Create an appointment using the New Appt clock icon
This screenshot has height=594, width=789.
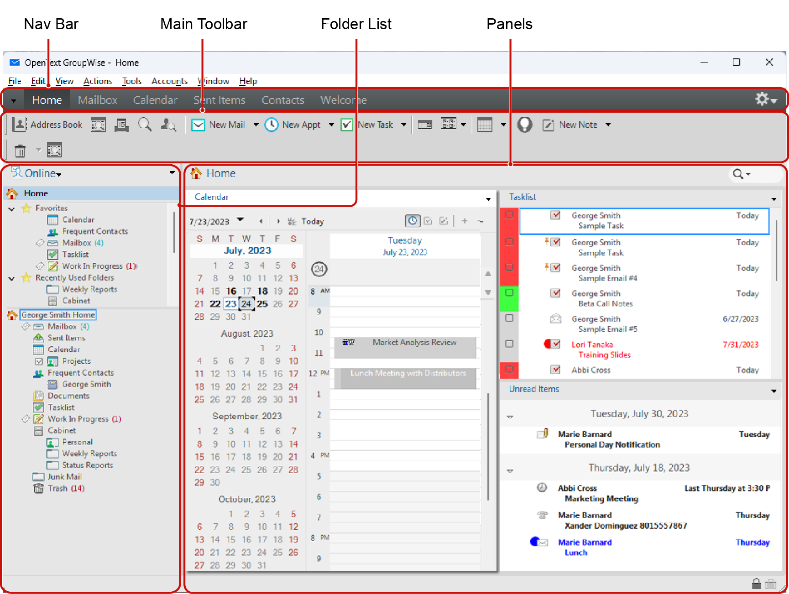pos(272,125)
